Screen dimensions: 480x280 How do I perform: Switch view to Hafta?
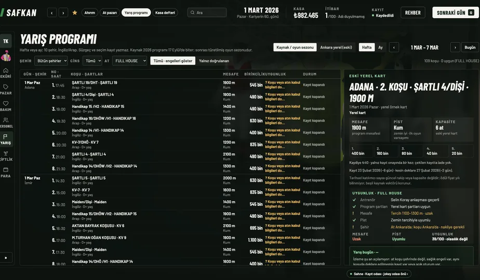(x=366, y=47)
